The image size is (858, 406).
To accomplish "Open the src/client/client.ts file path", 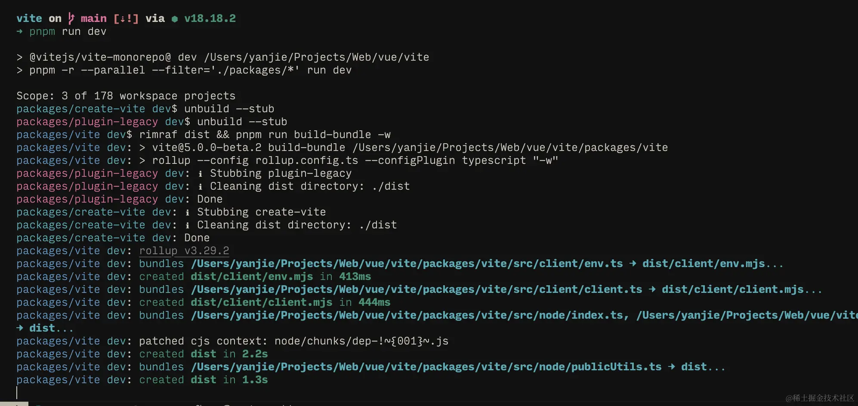I will pyautogui.click(x=417, y=289).
